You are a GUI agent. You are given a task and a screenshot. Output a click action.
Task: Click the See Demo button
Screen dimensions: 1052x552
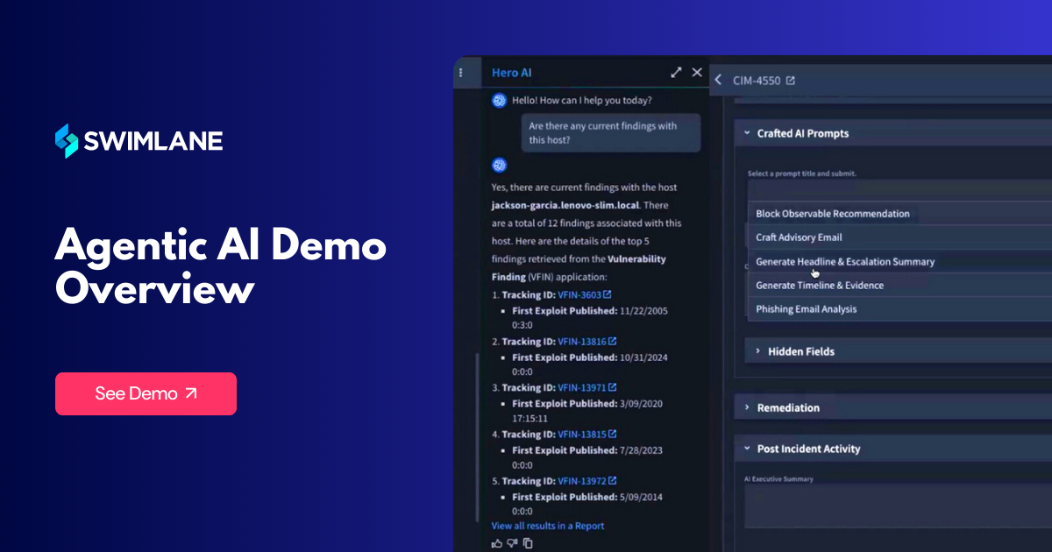pos(146,393)
